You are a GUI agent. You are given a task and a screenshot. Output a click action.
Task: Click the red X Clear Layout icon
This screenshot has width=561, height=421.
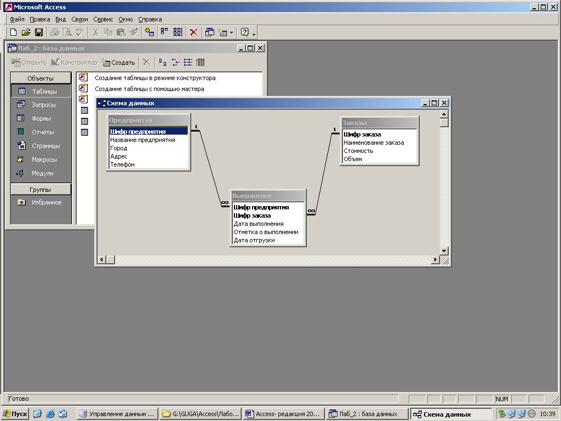193,32
